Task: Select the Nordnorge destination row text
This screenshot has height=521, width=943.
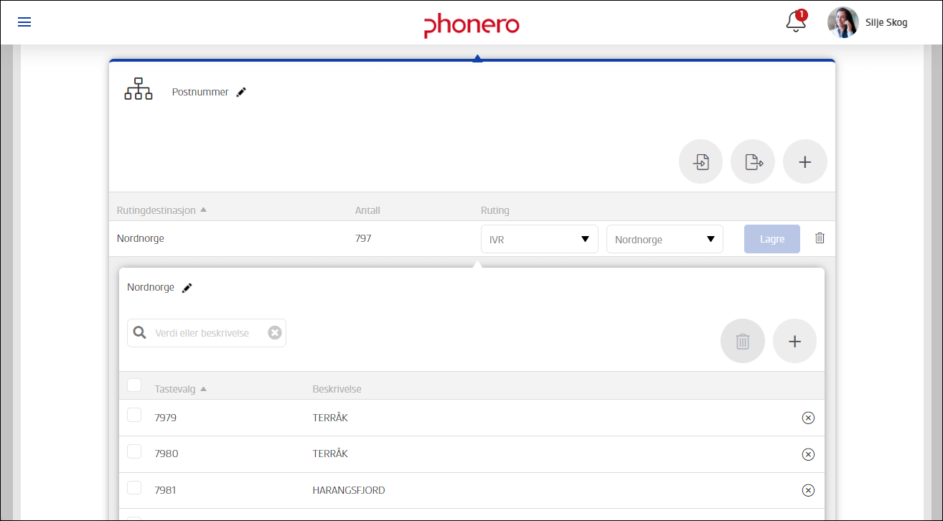Action: tap(141, 238)
